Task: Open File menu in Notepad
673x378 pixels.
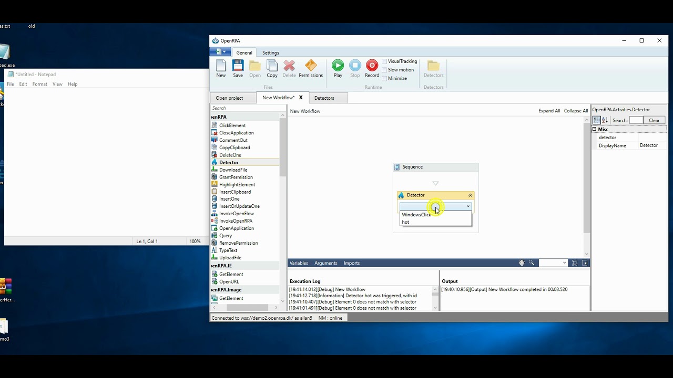Action: click(x=11, y=84)
